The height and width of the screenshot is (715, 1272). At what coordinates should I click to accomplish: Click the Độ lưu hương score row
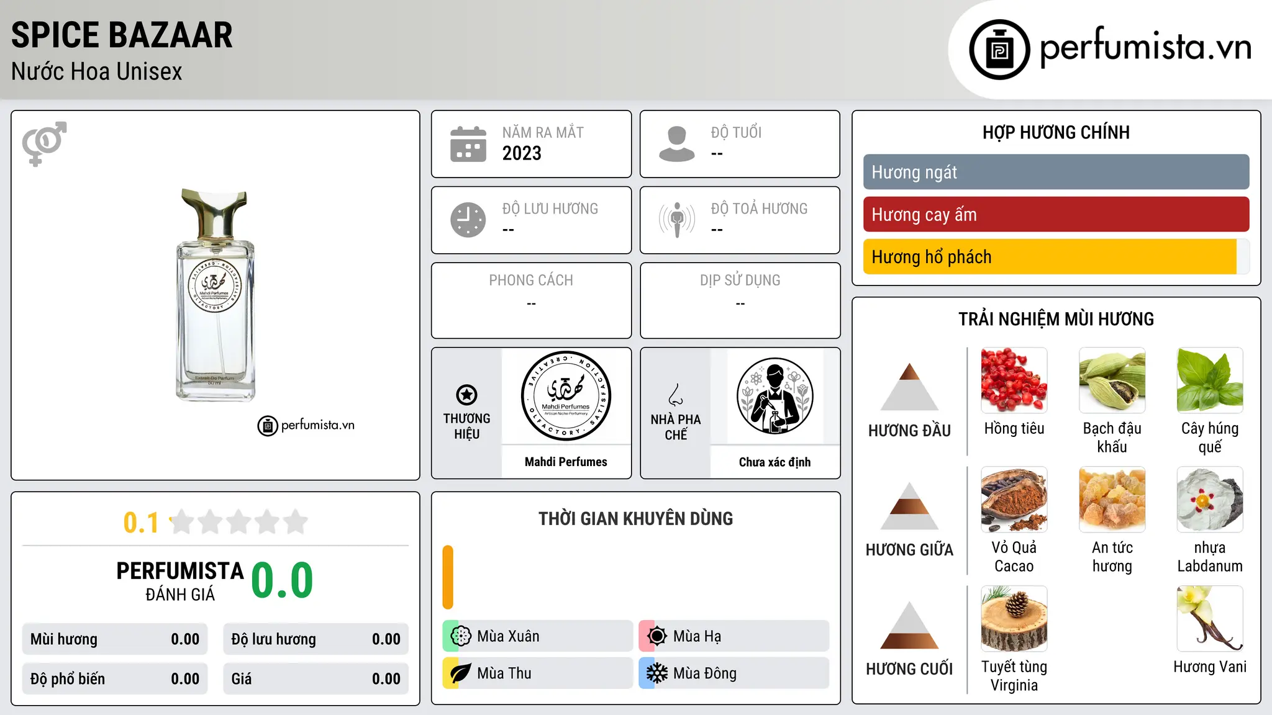316,639
